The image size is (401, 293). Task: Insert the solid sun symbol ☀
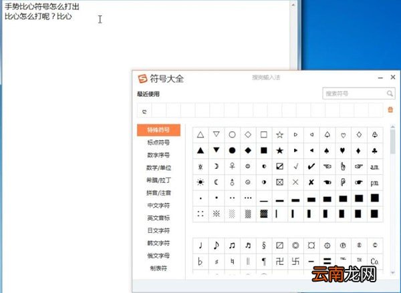coord(200,182)
